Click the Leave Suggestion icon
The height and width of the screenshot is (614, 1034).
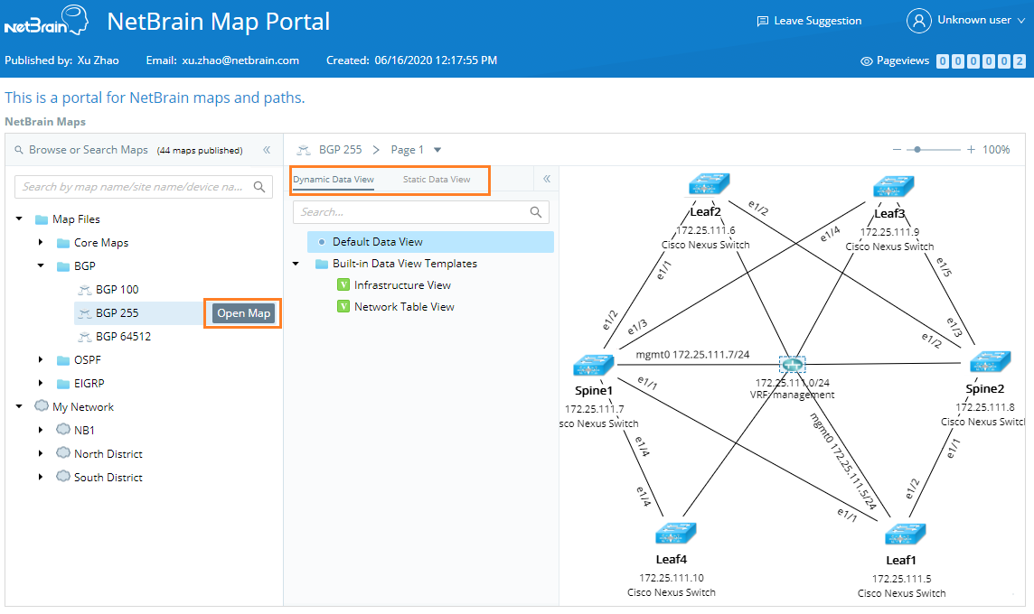click(764, 20)
